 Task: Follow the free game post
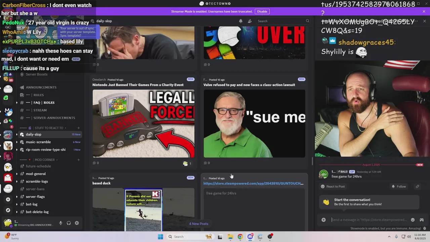[x=398, y=186]
